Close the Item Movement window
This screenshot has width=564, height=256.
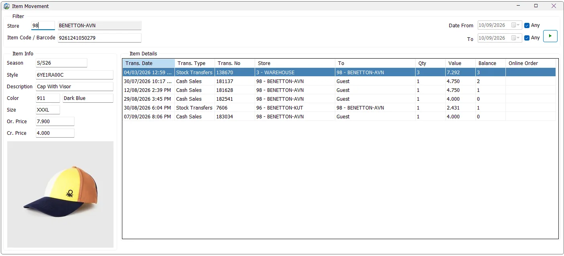pyautogui.click(x=554, y=6)
